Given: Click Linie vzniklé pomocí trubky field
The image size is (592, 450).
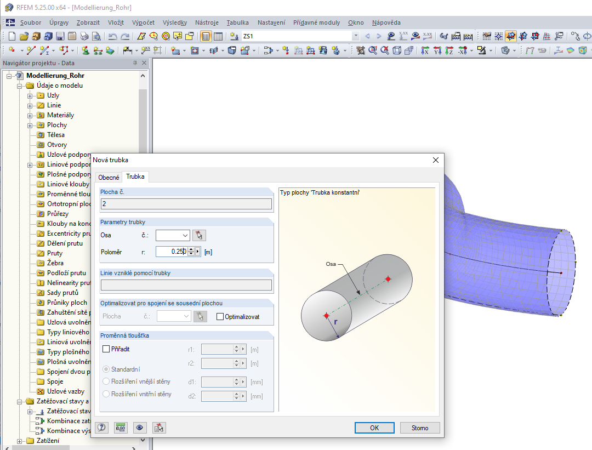Looking at the screenshot, I should (x=186, y=284).
